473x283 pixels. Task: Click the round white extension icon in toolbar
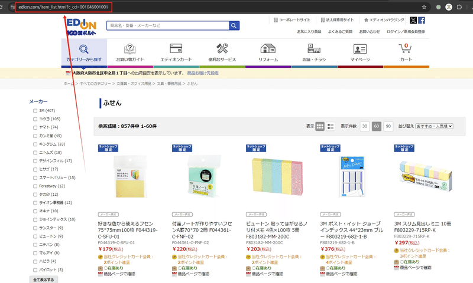pyautogui.click(x=449, y=7)
